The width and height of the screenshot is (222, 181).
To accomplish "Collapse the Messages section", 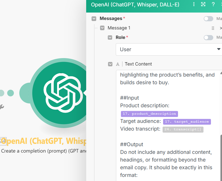I will click(94, 19).
